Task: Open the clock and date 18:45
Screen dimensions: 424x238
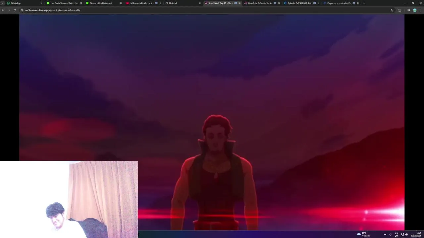Action: (416, 234)
